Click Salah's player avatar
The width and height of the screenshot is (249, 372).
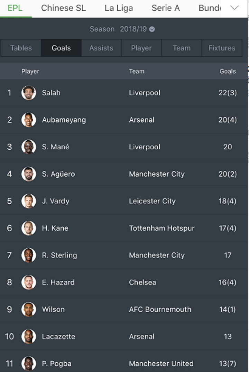coord(29,93)
